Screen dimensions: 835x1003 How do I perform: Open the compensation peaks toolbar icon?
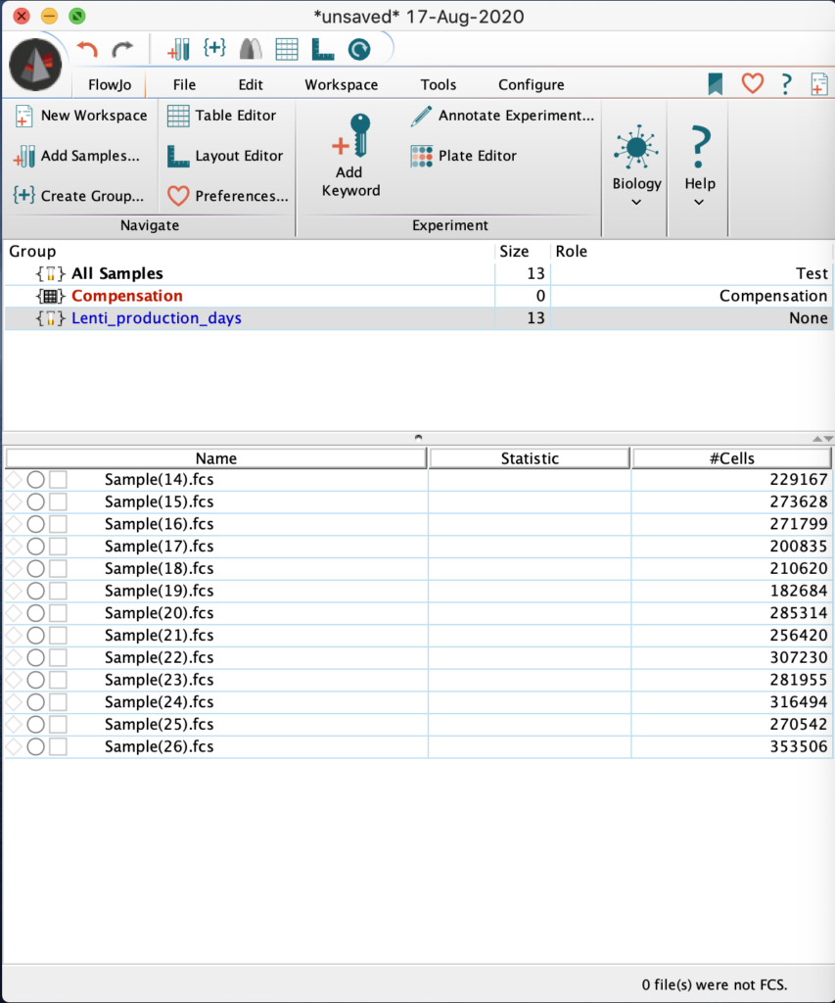point(251,49)
